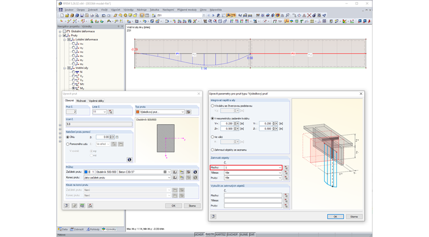Viewport: 429px width, 237px height.
Task: Select 'Ve válci' integration radio option
Action: pos(212,137)
